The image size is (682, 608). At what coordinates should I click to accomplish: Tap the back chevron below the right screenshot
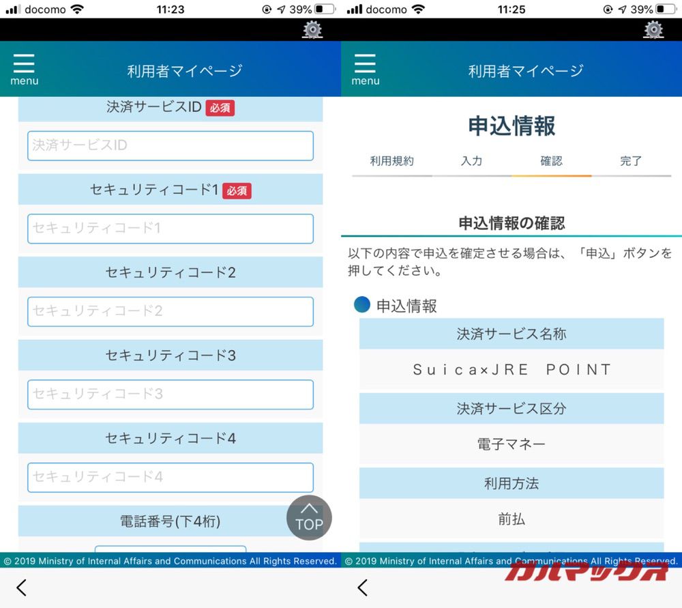(362, 588)
